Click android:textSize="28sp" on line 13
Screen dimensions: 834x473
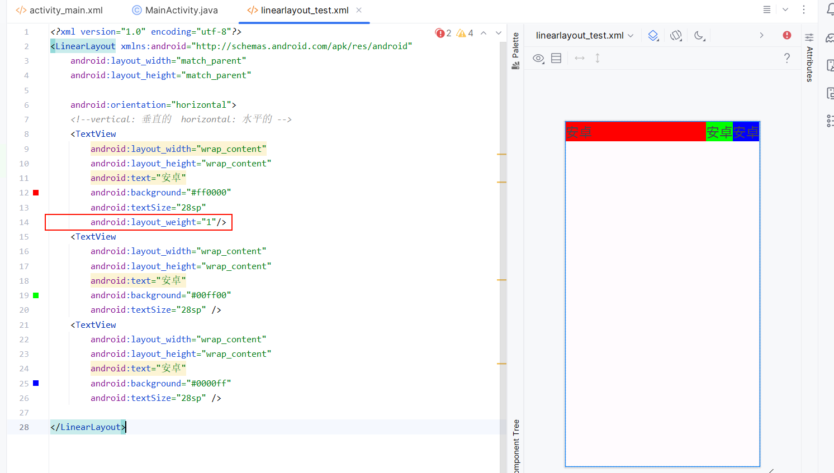pos(148,208)
